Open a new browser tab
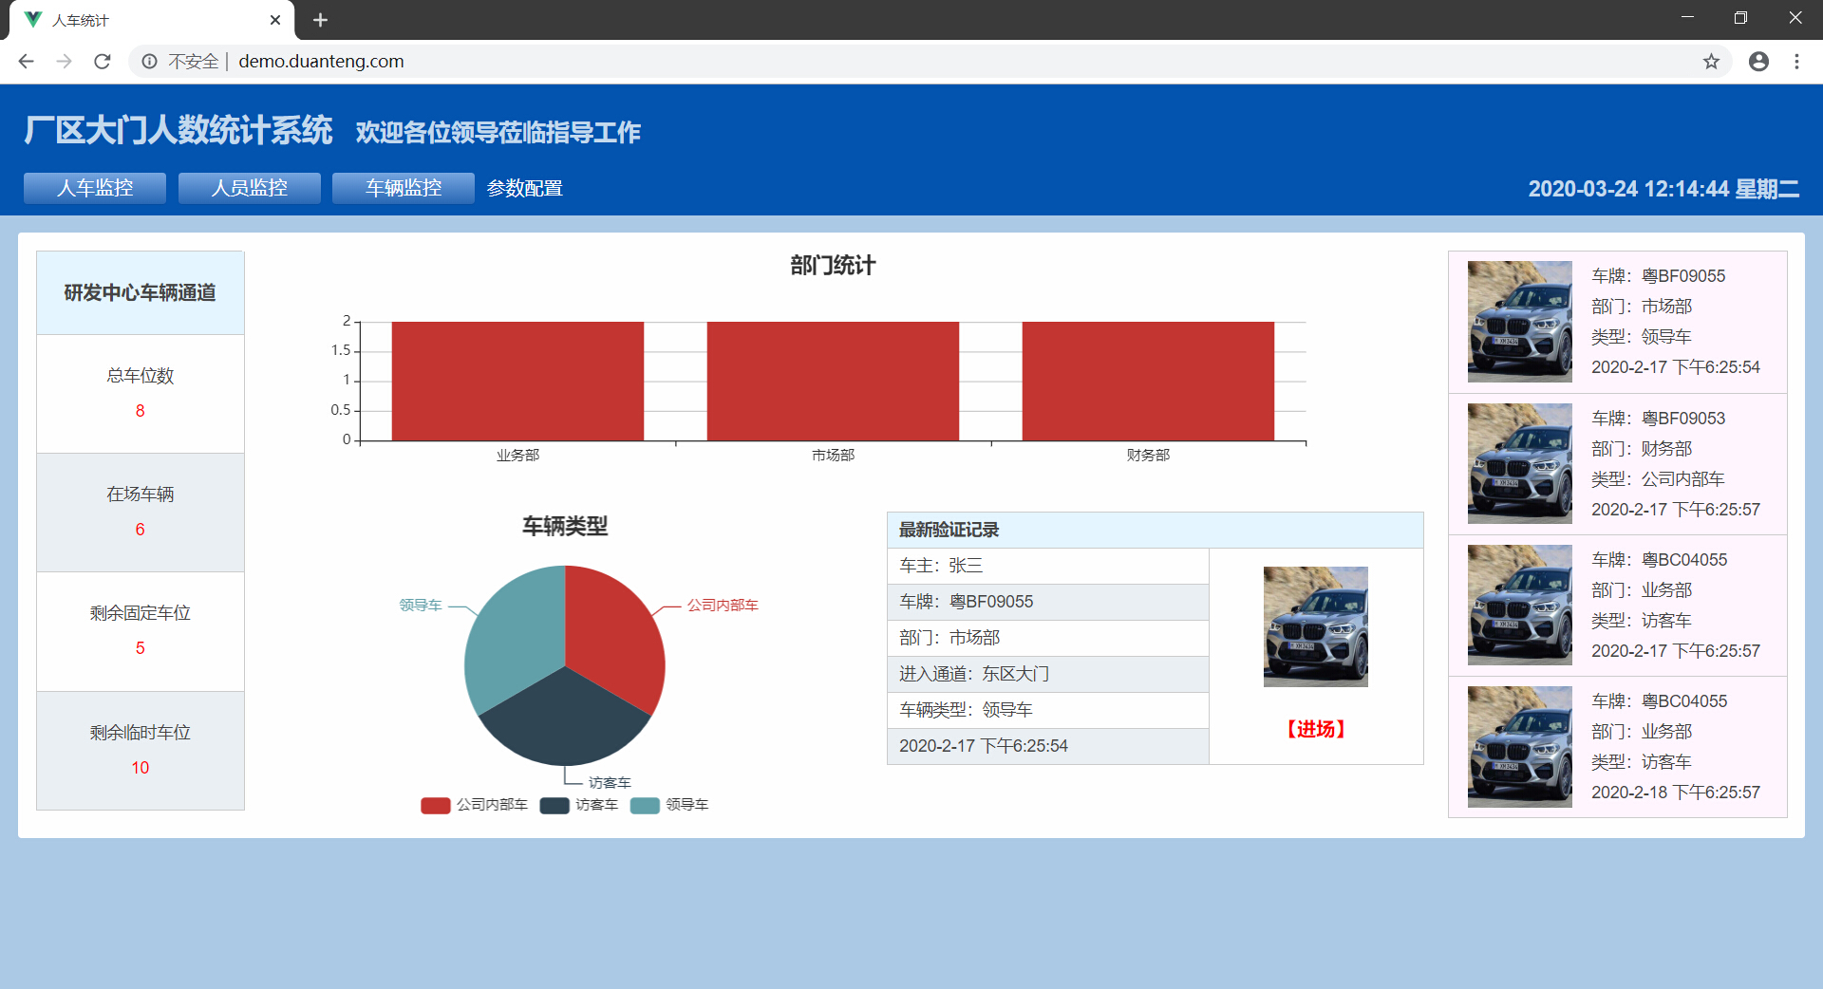The width and height of the screenshot is (1823, 989). (x=320, y=20)
